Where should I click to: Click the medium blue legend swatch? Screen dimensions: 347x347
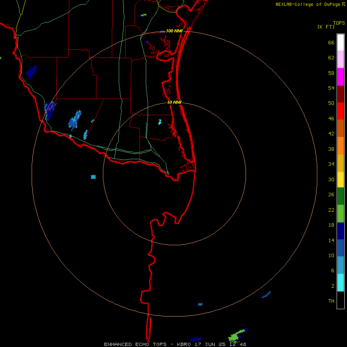pos(340,248)
